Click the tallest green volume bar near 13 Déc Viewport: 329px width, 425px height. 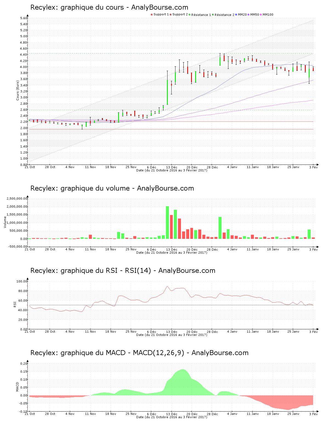tap(167, 222)
